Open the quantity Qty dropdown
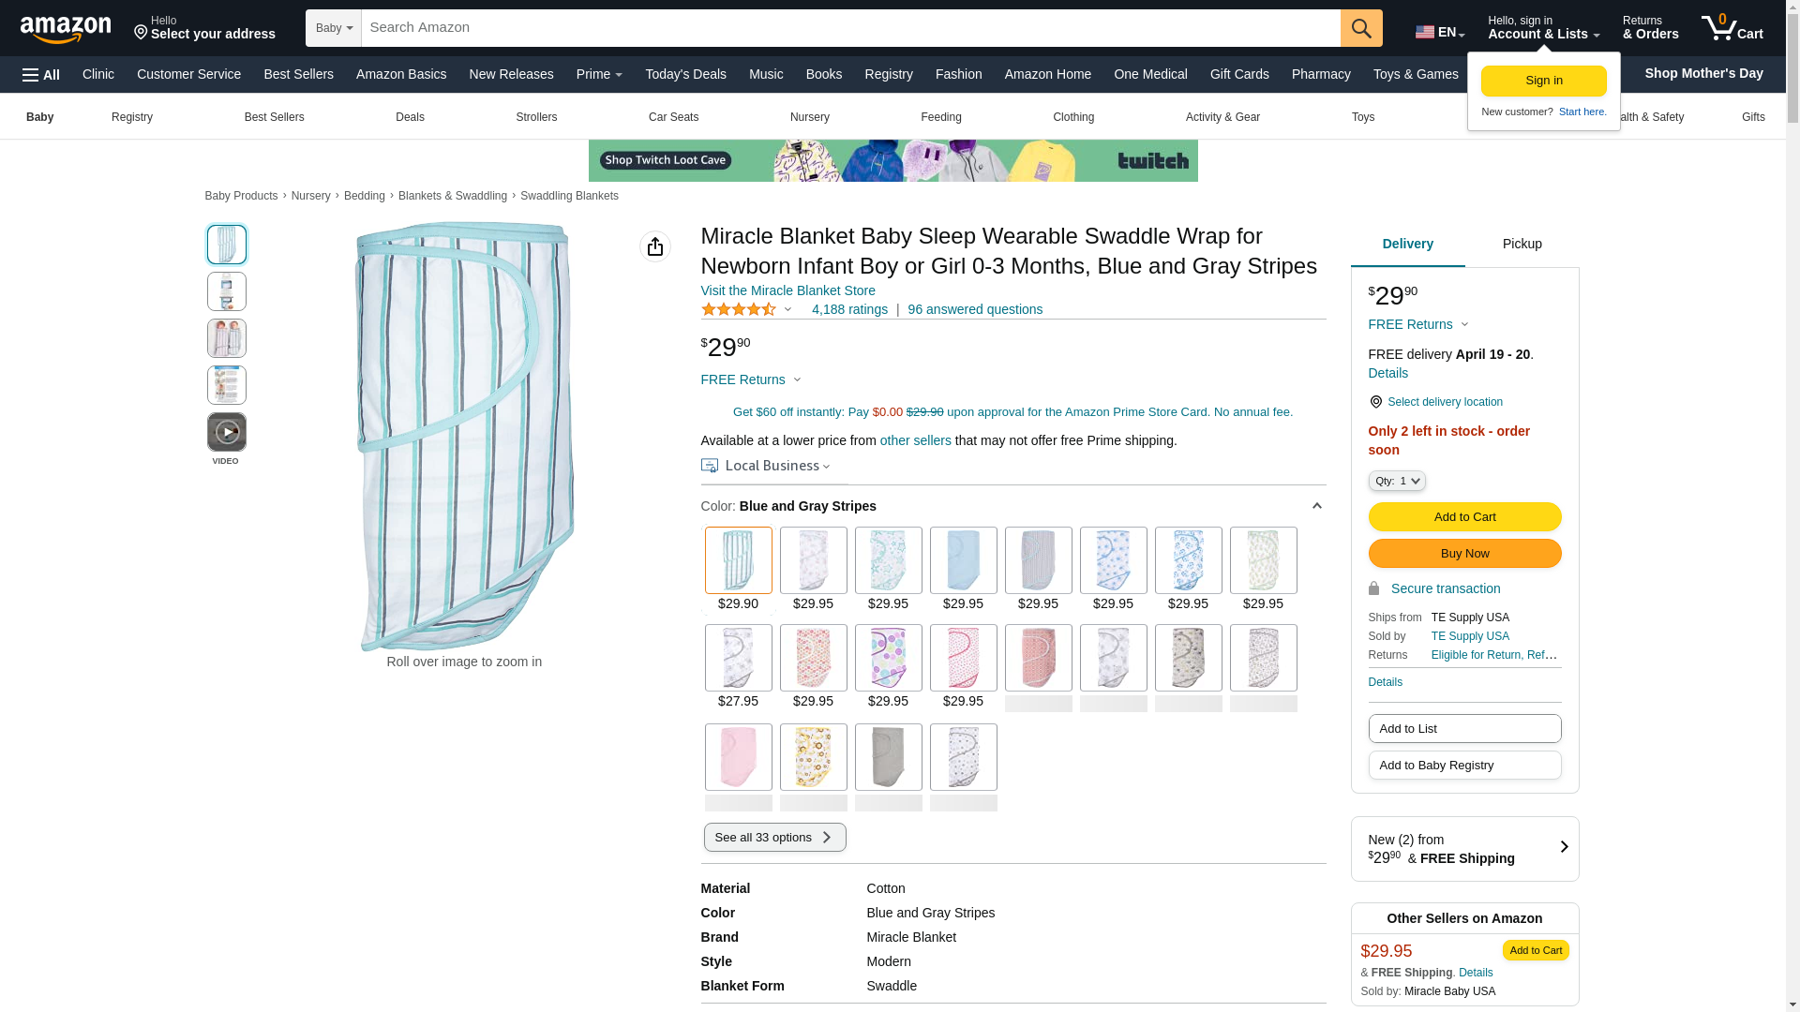Screen dimensions: 1800x1012 (x=1396, y=481)
